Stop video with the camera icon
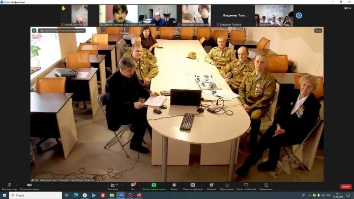 click(x=29, y=187)
